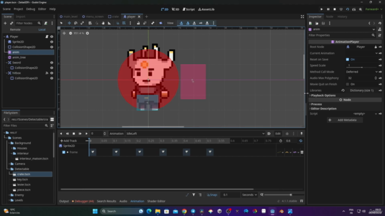Toggle visibility of the first CollisionShape2D, below Sprite2D
This screenshot has width=385, height=216.
coord(52,47)
